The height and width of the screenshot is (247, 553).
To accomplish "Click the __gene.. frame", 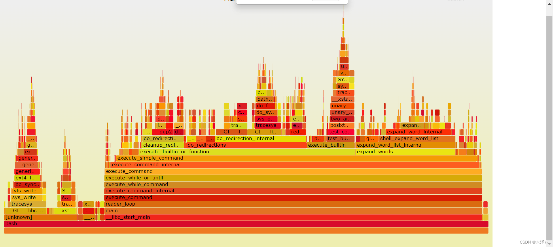I will [26, 164].
